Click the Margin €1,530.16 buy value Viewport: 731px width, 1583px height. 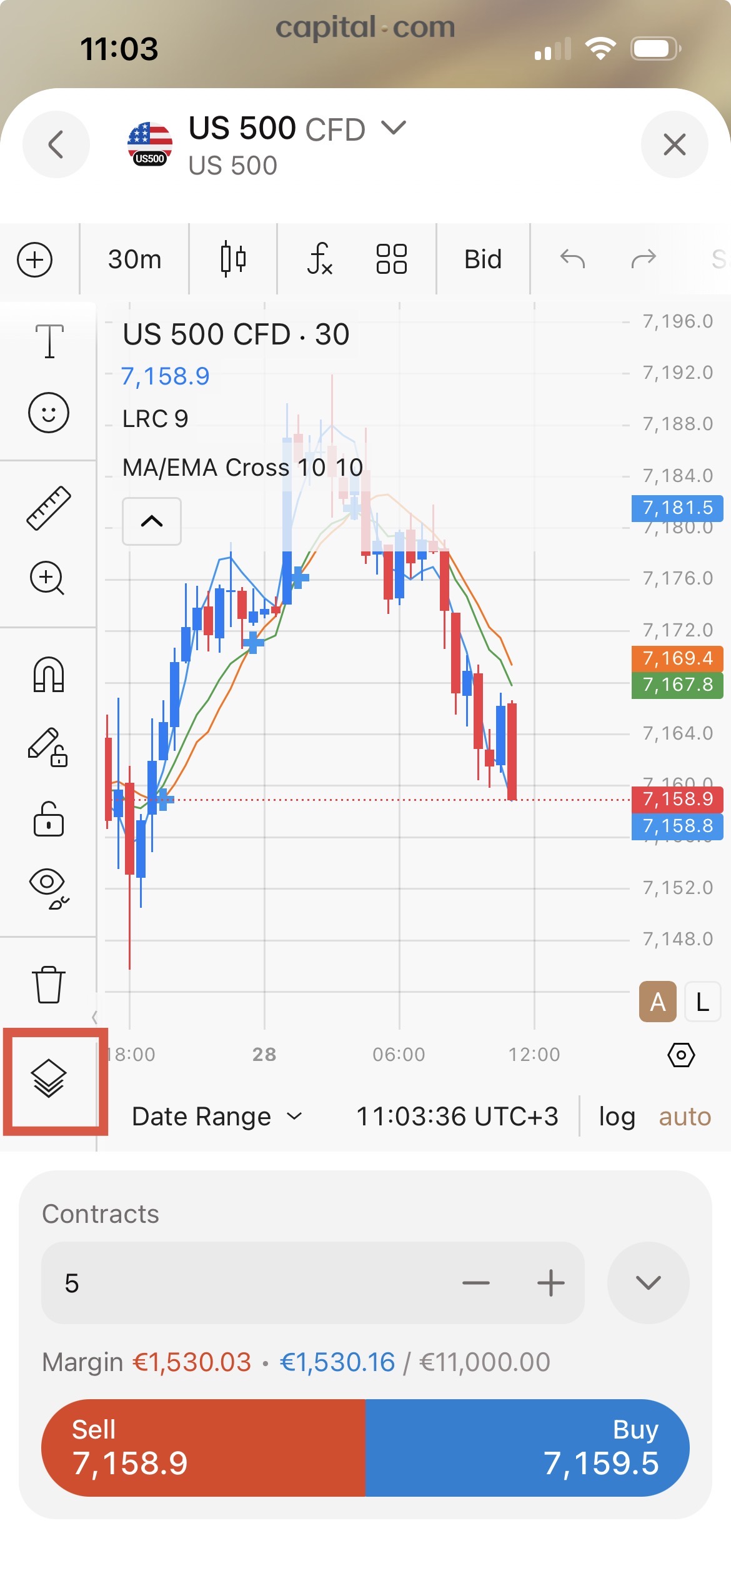click(x=337, y=1362)
